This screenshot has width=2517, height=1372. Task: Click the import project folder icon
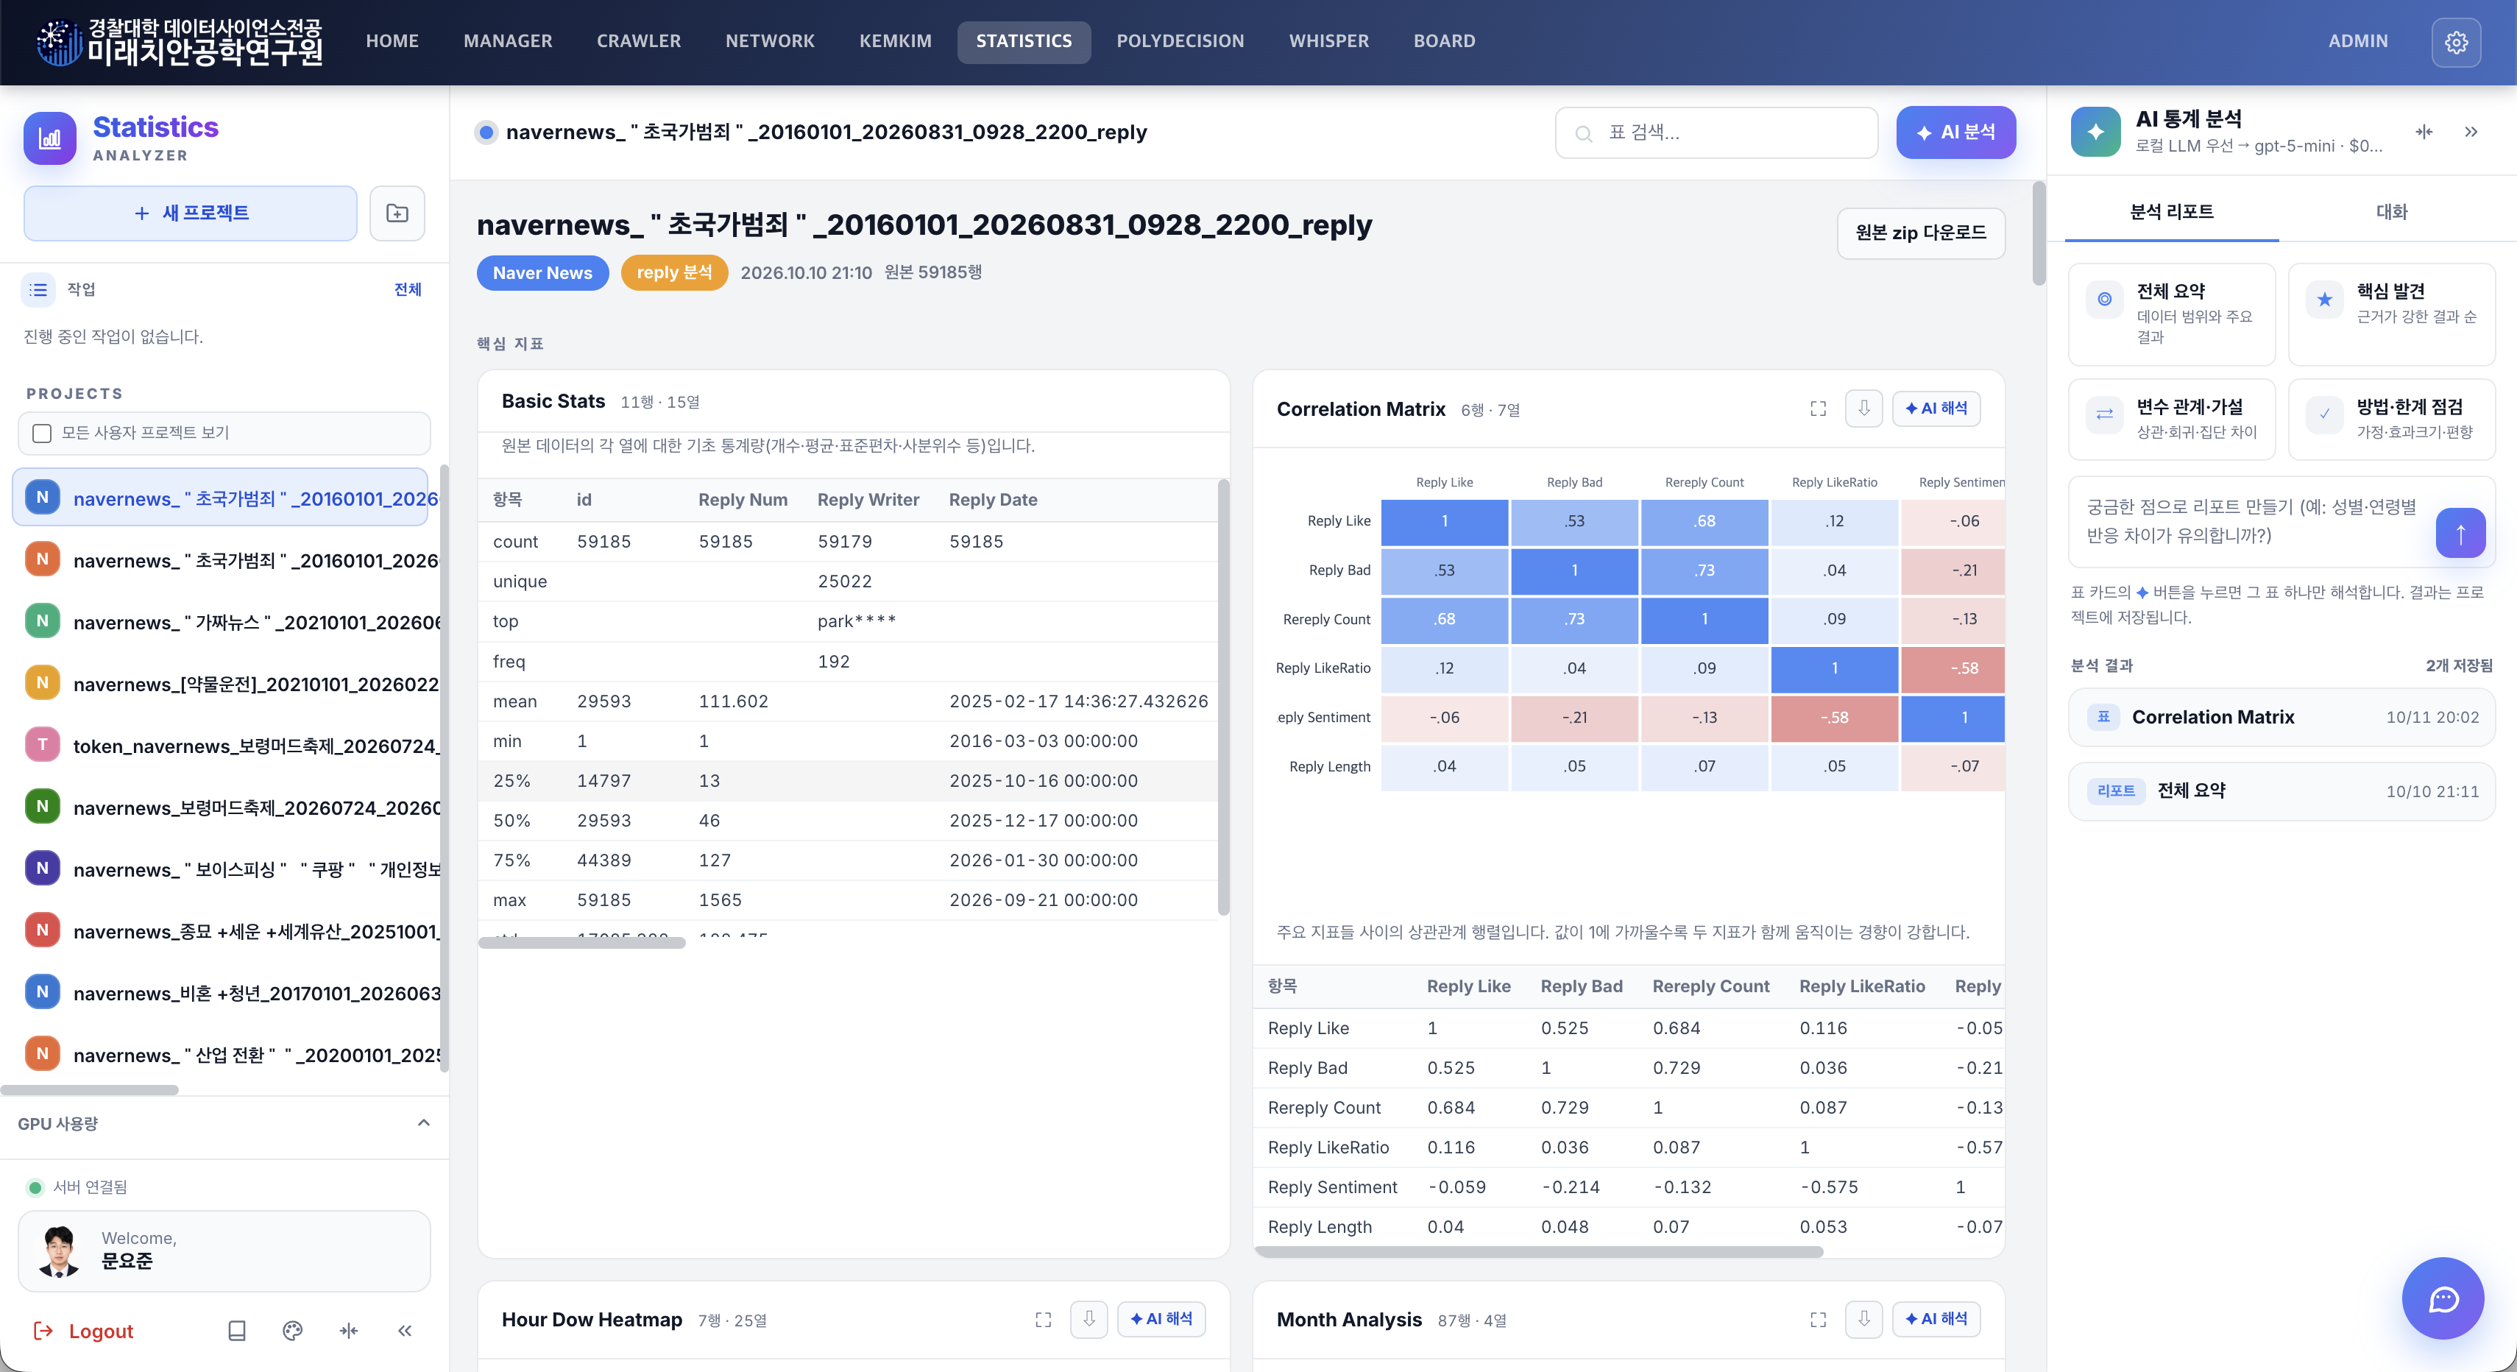pyautogui.click(x=397, y=213)
